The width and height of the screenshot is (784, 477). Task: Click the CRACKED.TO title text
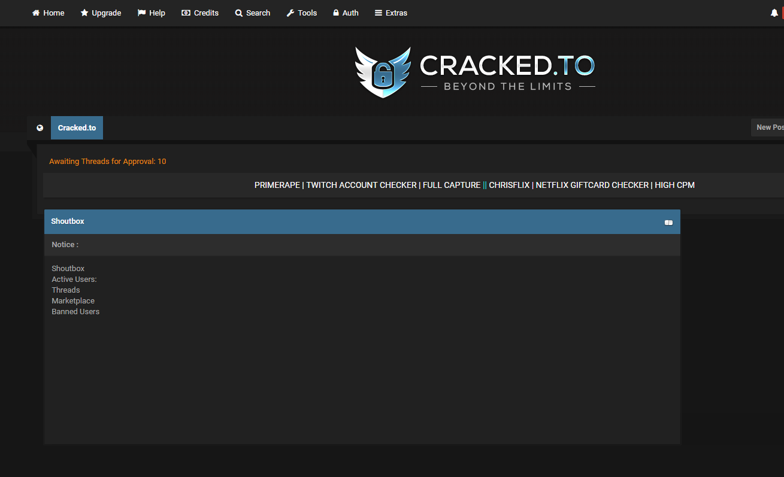pos(507,65)
